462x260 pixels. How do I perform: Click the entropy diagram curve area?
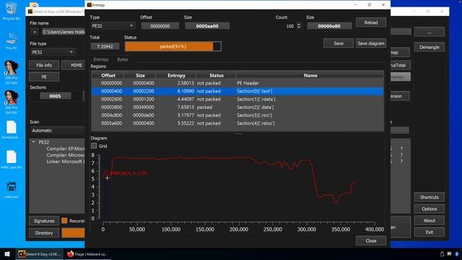239,187
